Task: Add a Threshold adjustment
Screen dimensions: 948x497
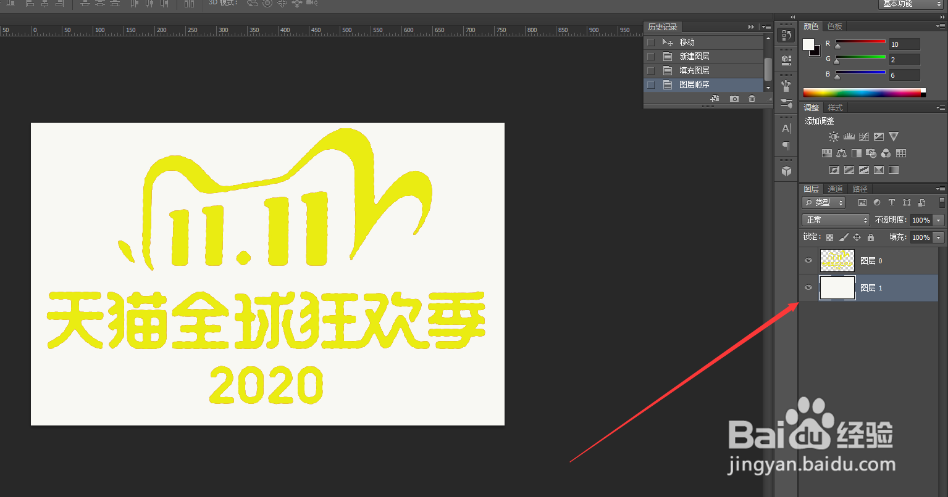Action: [863, 170]
